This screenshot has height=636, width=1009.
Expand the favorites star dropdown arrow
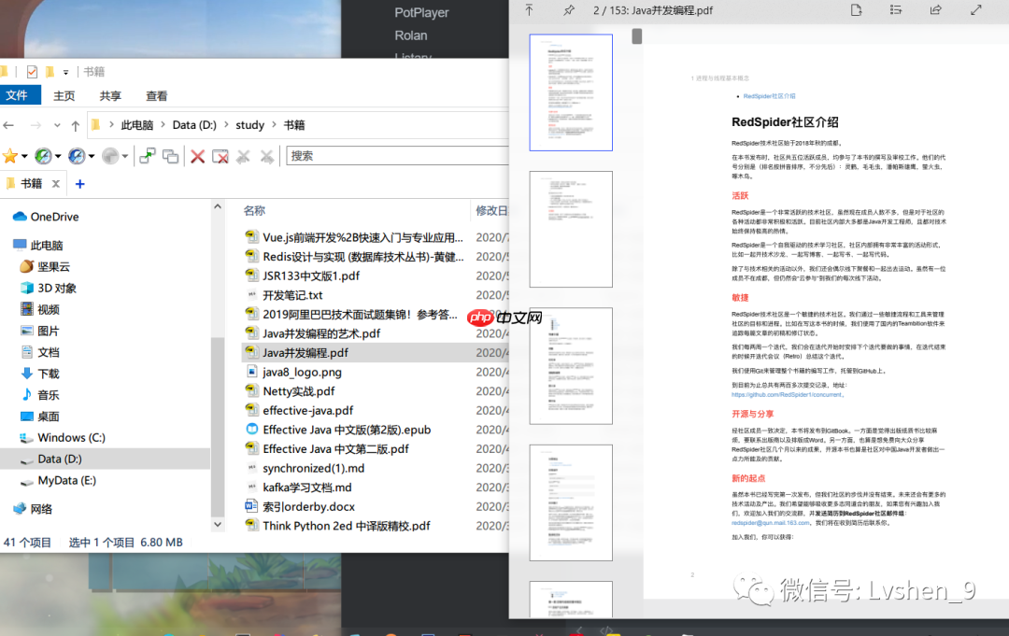click(x=25, y=156)
